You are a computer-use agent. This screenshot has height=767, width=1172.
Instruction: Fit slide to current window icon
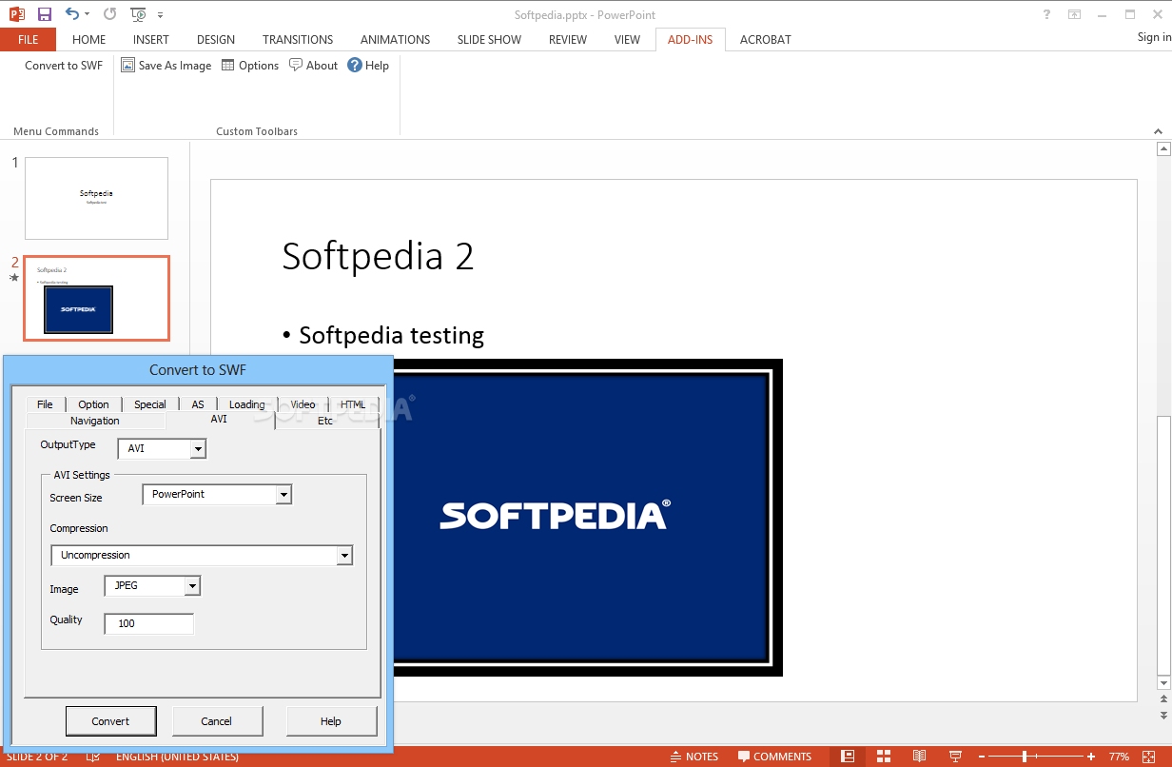(1151, 757)
